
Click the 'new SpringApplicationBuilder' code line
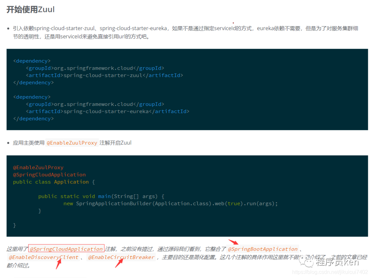pyautogui.click(x=171, y=204)
